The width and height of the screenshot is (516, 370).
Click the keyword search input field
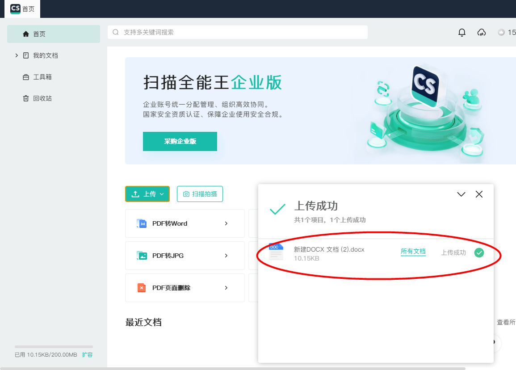[237, 32]
